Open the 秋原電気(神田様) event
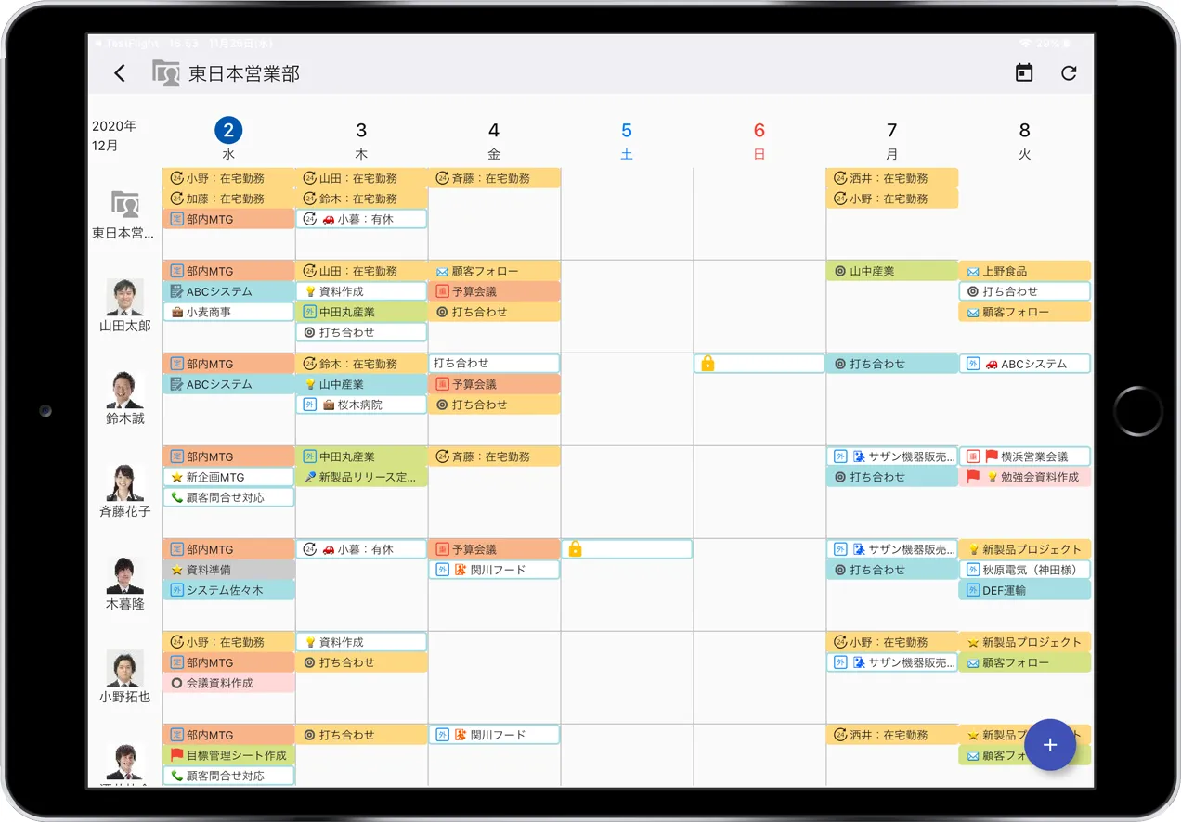The height and width of the screenshot is (822, 1181). [1025, 570]
